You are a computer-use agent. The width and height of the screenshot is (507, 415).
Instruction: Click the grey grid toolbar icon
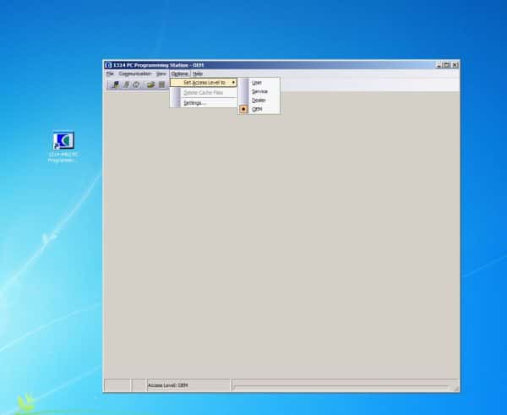tap(161, 85)
